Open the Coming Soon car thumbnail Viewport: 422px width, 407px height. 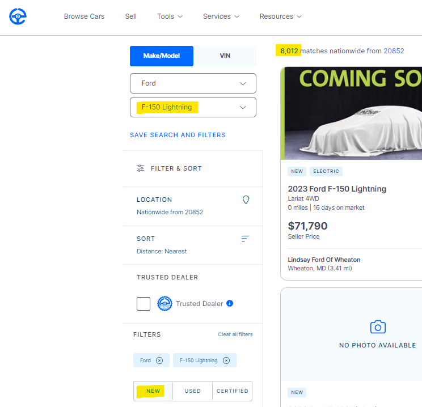[x=351, y=113]
